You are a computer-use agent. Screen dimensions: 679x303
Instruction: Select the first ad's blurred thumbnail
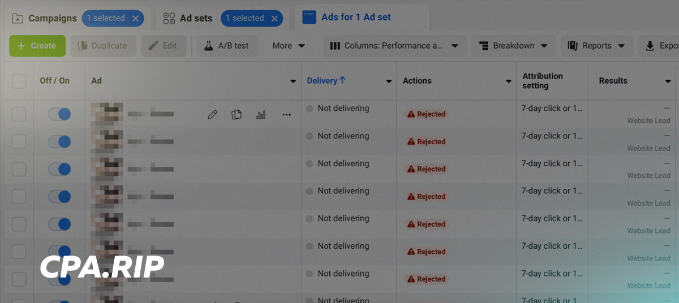tap(107, 114)
